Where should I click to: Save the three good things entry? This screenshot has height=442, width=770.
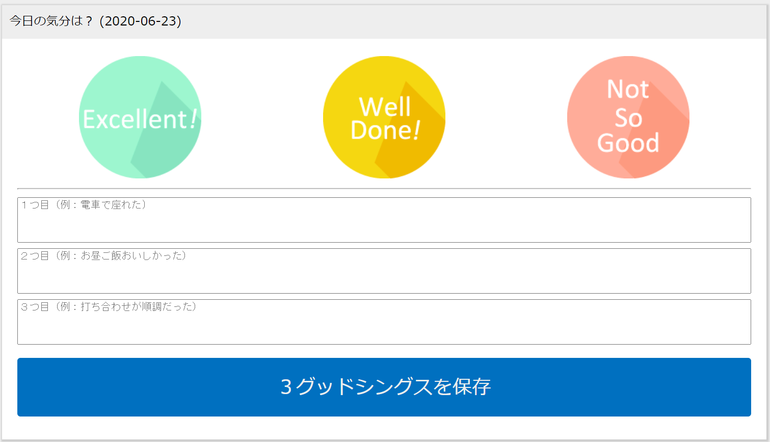pyautogui.click(x=384, y=387)
